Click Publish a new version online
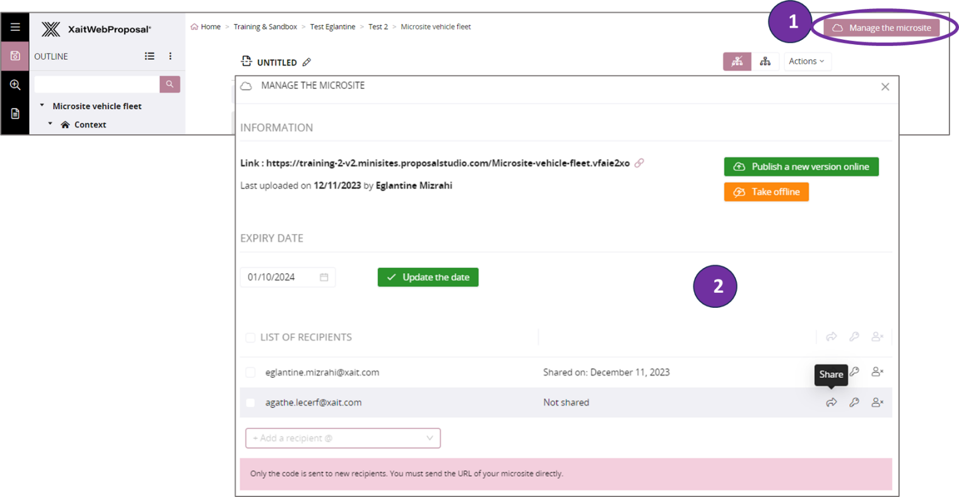The height and width of the screenshot is (497, 959). click(x=801, y=167)
